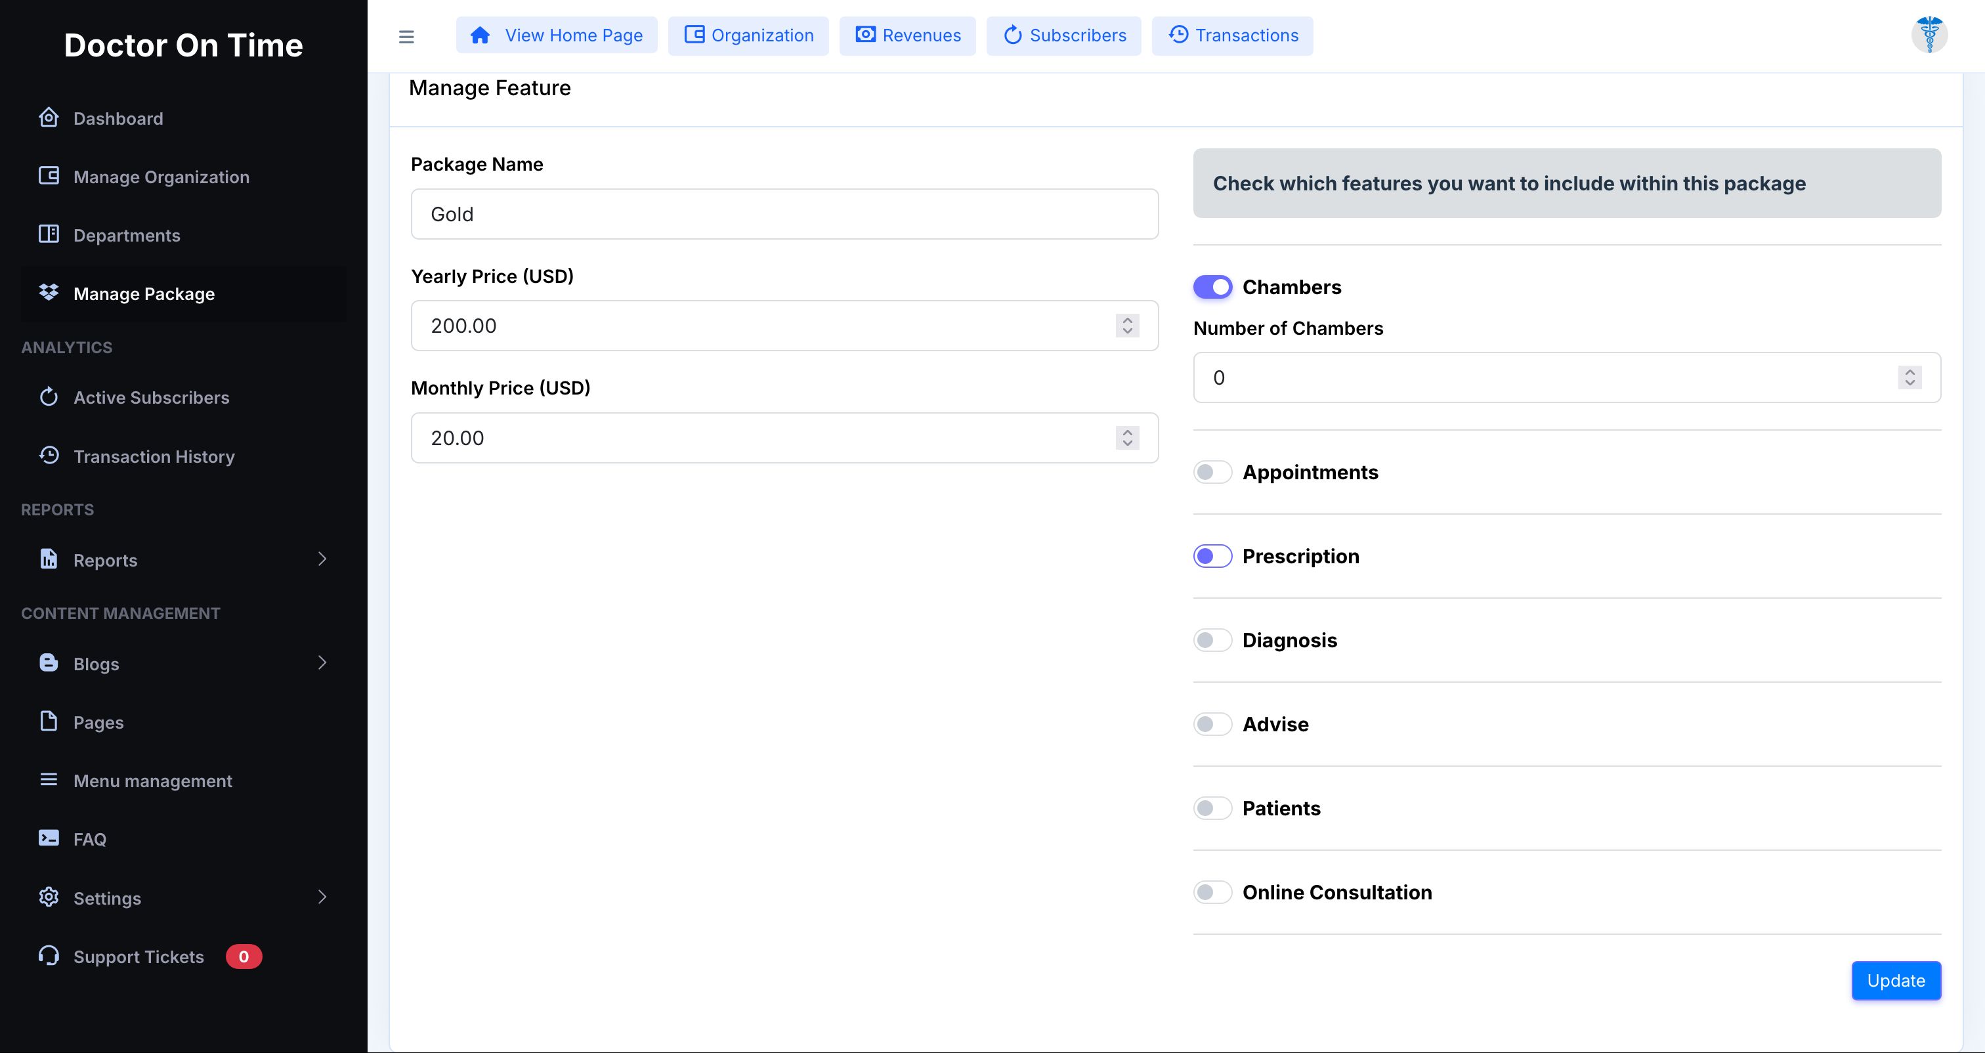1985x1053 pixels.
Task: Click the Support Tickets headset icon
Action: (x=49, y=955)
